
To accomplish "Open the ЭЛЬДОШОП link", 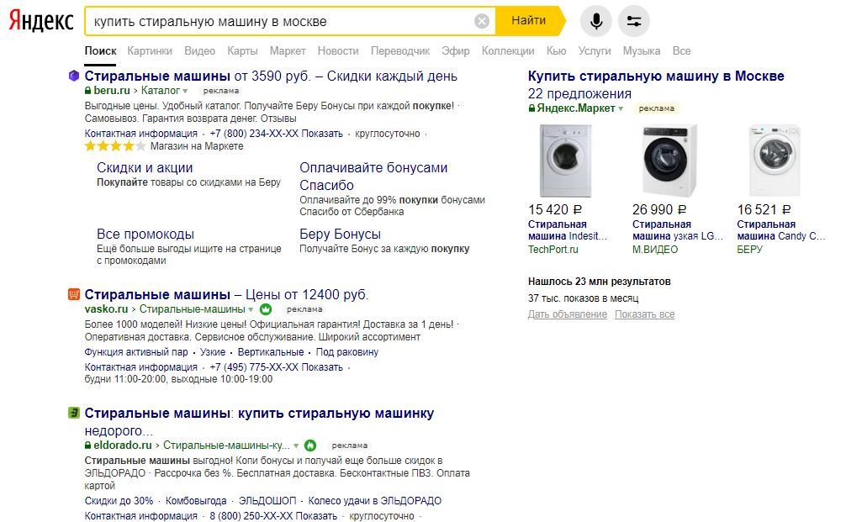I will coord(267,501).
